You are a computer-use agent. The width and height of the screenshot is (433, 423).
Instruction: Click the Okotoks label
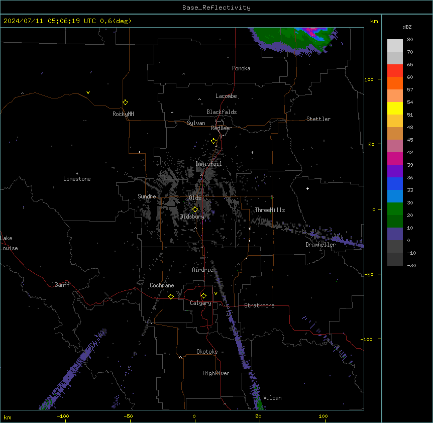tap(207, 352)
